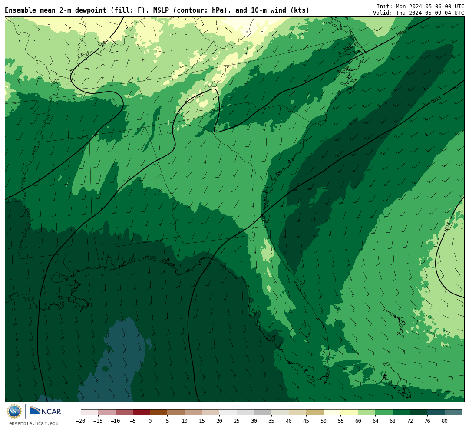The width and height of the screenshot is (469, 429).
Task: Click the 1004 contour label
Action: tap(104, 43)
